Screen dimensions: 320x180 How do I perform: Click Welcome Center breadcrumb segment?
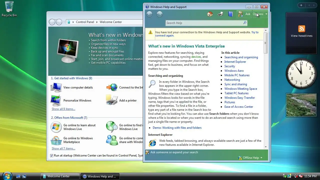[x=111, y=22]
